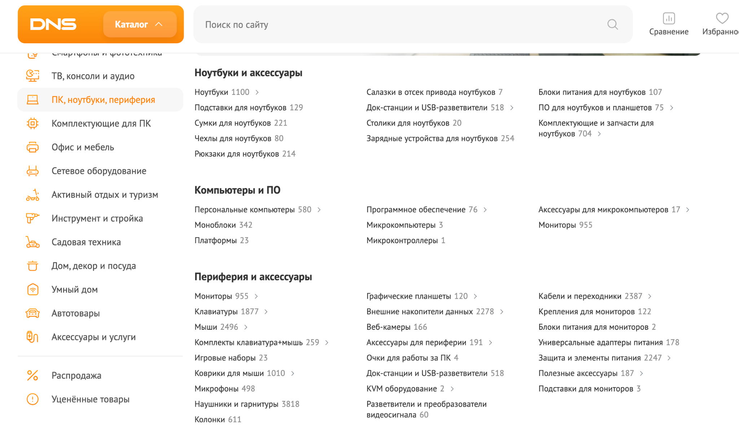
Task: Click the router icon for Сетевое оборудование
Action: point(32,171)
